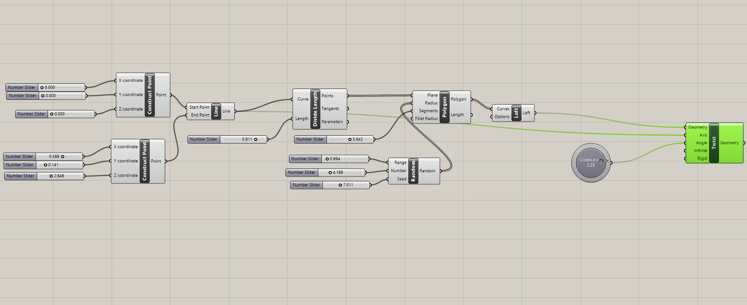Click Z coordinate input fed by 2.646 slider
747x305 pixels.
point(126,176)
